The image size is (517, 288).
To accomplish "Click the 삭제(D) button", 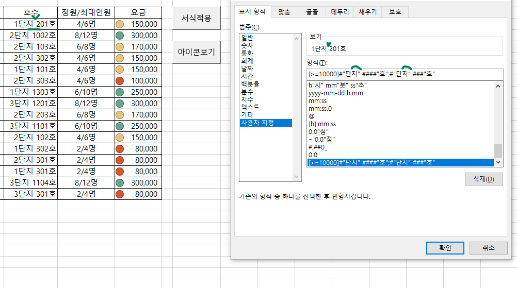I will 483,179.
